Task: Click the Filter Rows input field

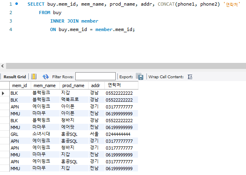Action: pos(95,76)
